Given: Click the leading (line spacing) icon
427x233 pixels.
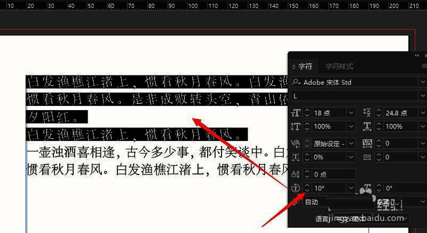Looking at the screenshot, I should (367, 113).
